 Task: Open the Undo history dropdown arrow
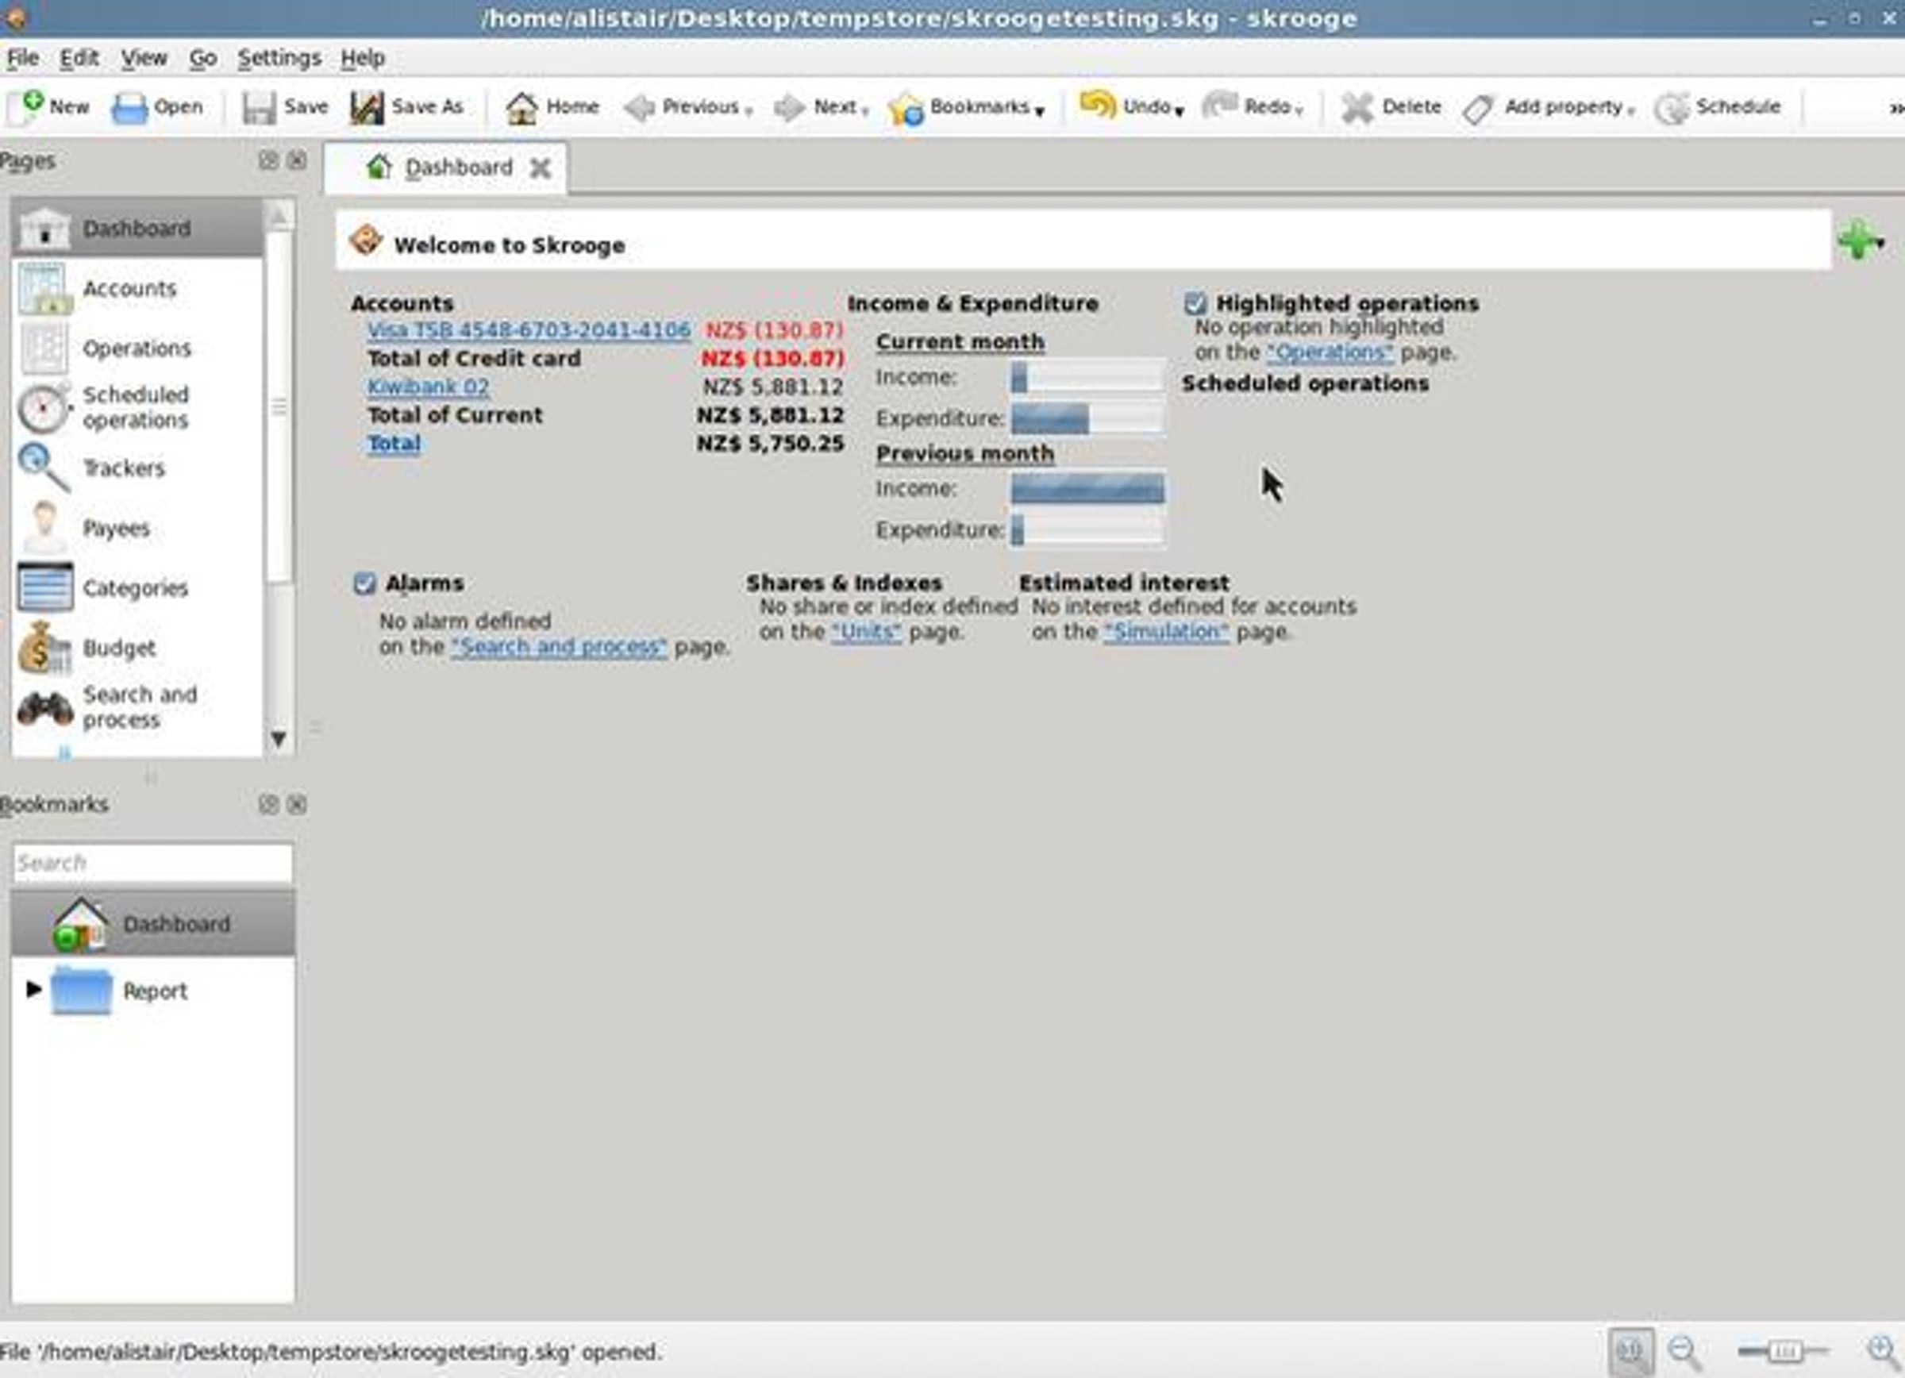click(x=1180, y=111)
